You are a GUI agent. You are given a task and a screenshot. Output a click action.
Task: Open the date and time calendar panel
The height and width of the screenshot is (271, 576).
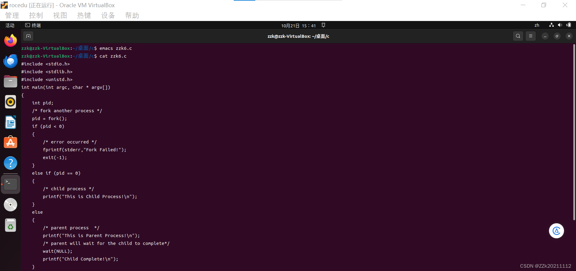298,26
